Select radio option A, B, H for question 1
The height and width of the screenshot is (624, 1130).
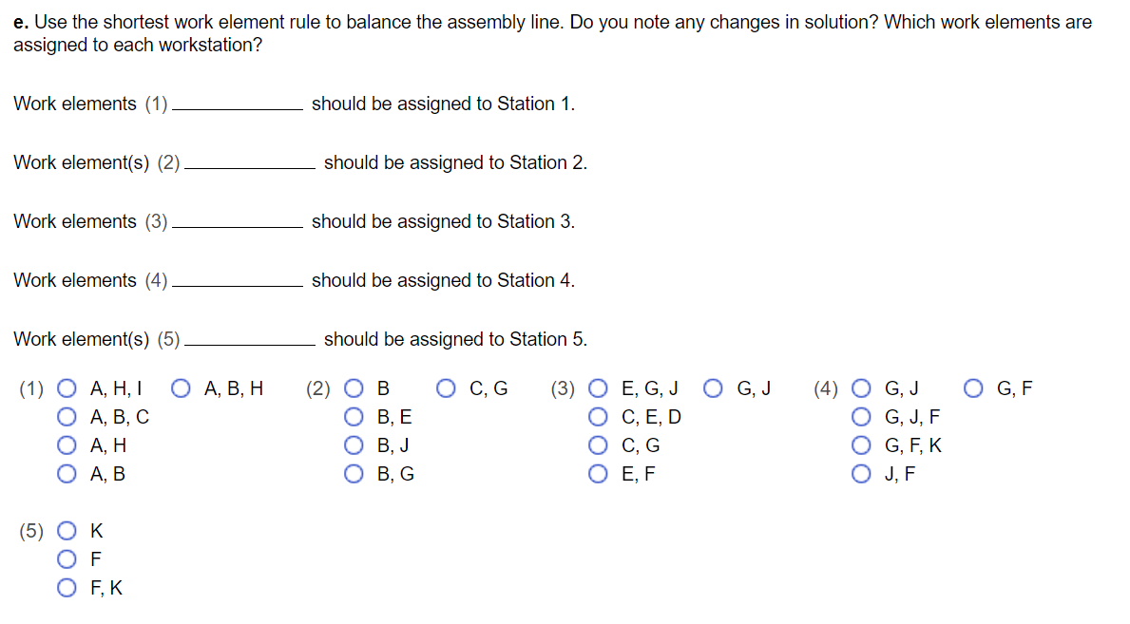click(x=180, y=387)
